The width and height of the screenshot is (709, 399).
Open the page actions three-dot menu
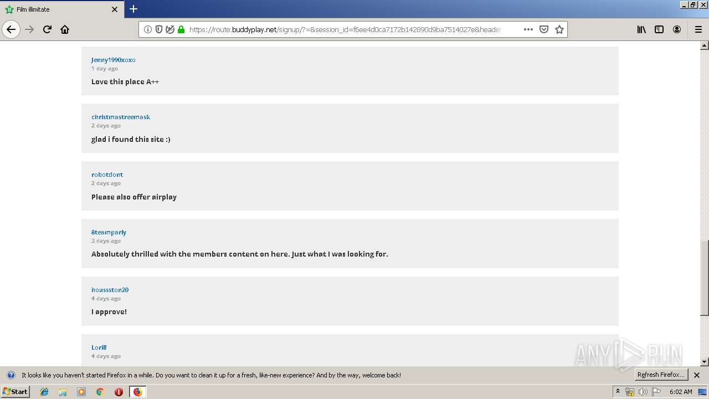(x=528, y=29)
